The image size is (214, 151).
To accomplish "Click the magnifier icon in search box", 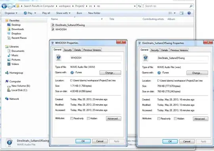I will pyautogui.click(x=191, y=6).
